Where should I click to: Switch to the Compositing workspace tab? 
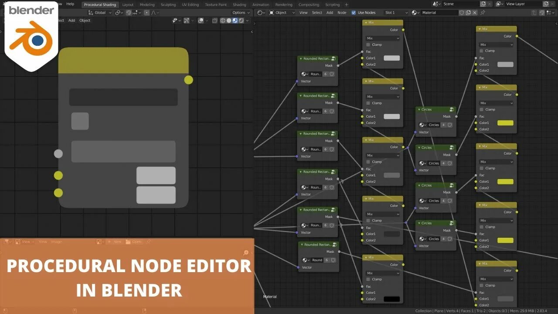point(309,5)
